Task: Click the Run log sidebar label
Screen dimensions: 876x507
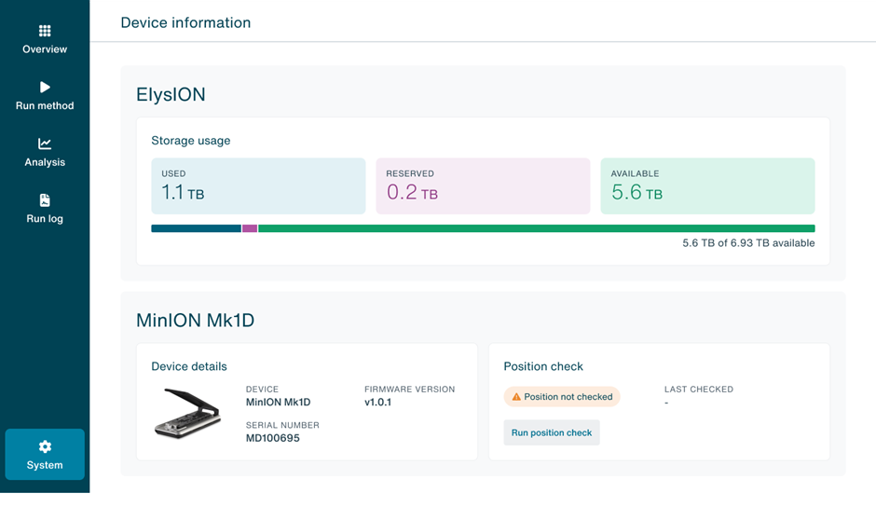Action: pyautogui.click(x=45, y=219)
